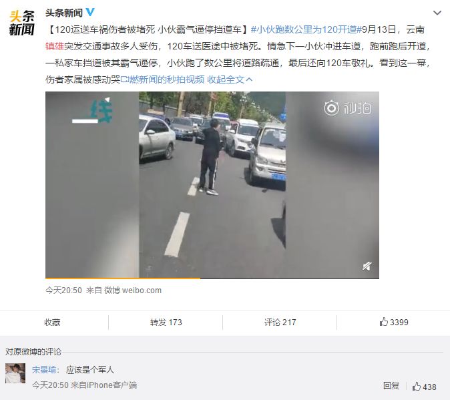Open the 评论 217 comments tab

pos(280,323)
